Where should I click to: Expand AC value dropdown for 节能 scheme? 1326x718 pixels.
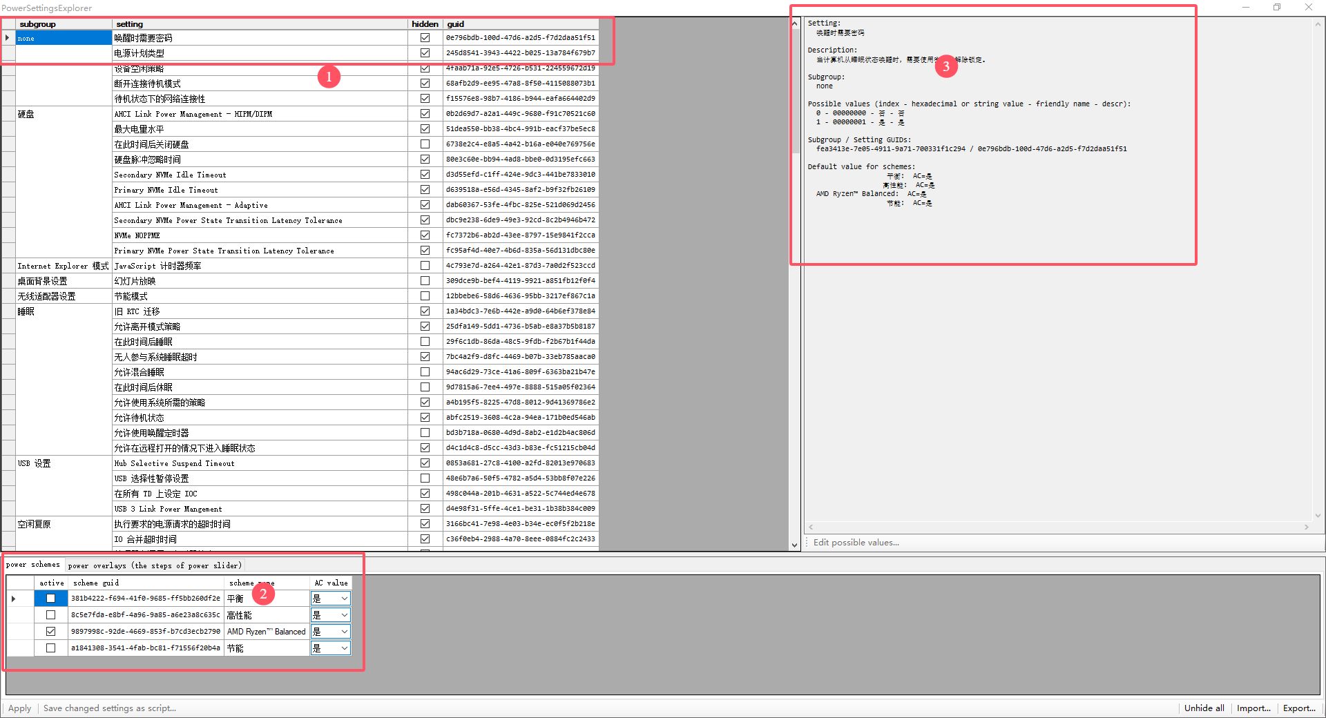[344, 648]
